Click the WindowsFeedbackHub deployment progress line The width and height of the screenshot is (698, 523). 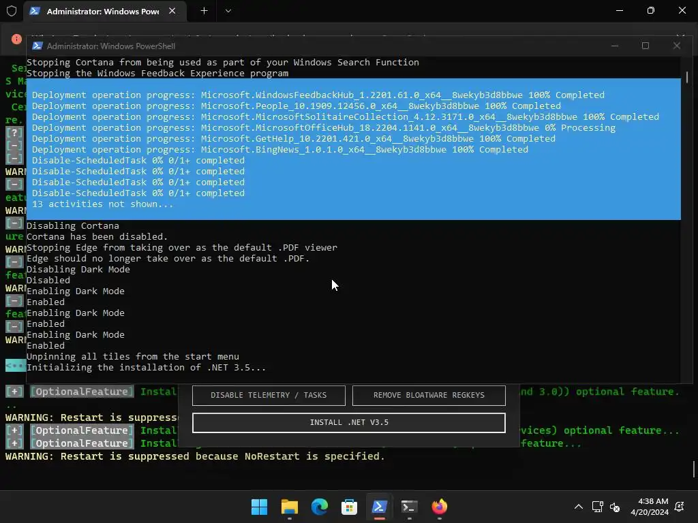click(318, 95)
